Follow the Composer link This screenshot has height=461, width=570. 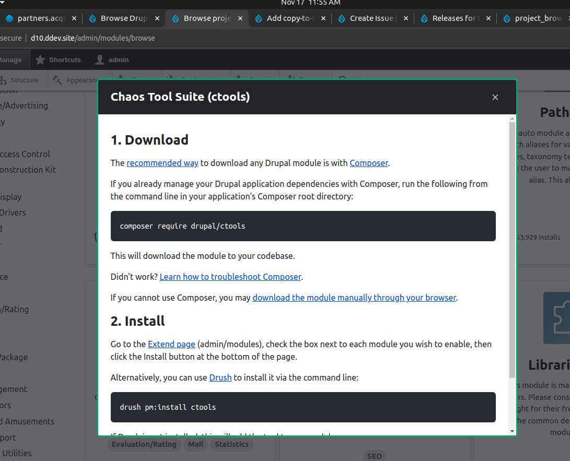[369, 163]
